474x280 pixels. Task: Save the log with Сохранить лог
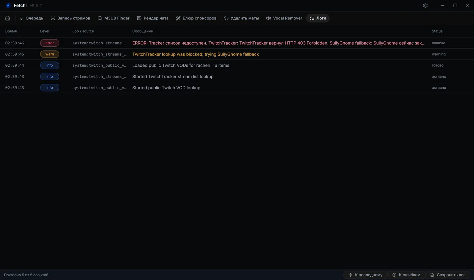pos(448,275)
